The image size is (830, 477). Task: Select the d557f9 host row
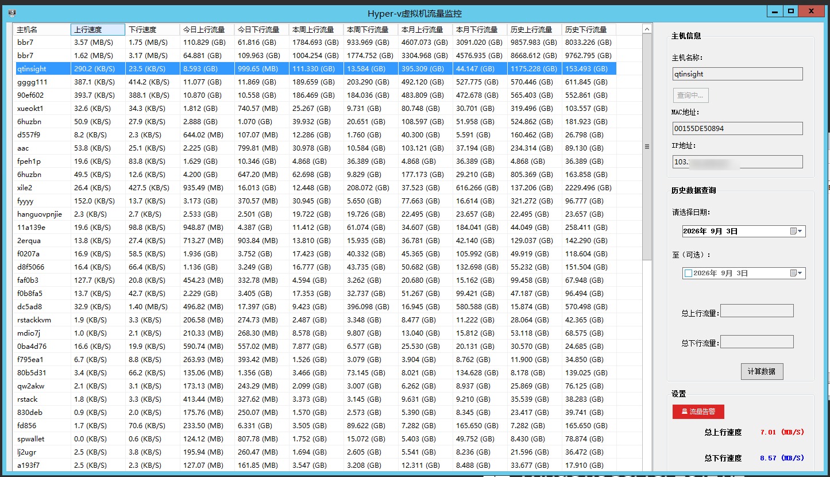315,135
